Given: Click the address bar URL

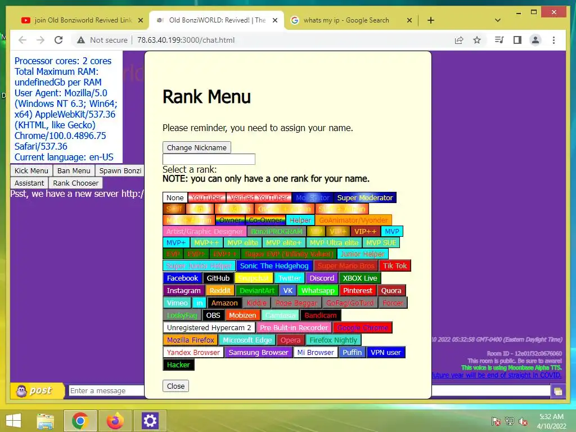Looking at the screenshot, I should coord(186,40).
